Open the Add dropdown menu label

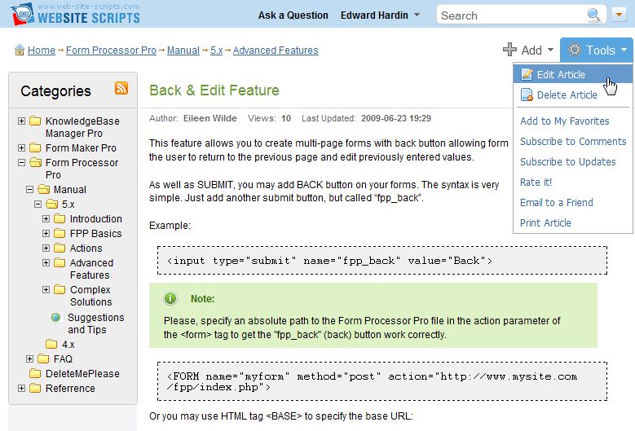click(x=531, y=51)
